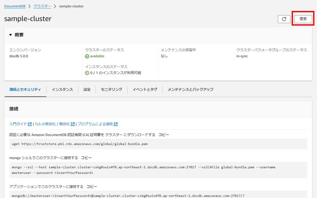Screen dimensions: 317x198
Task: Click the docdb 5.0.0 engine version value
Action: (x=18, y=56)
